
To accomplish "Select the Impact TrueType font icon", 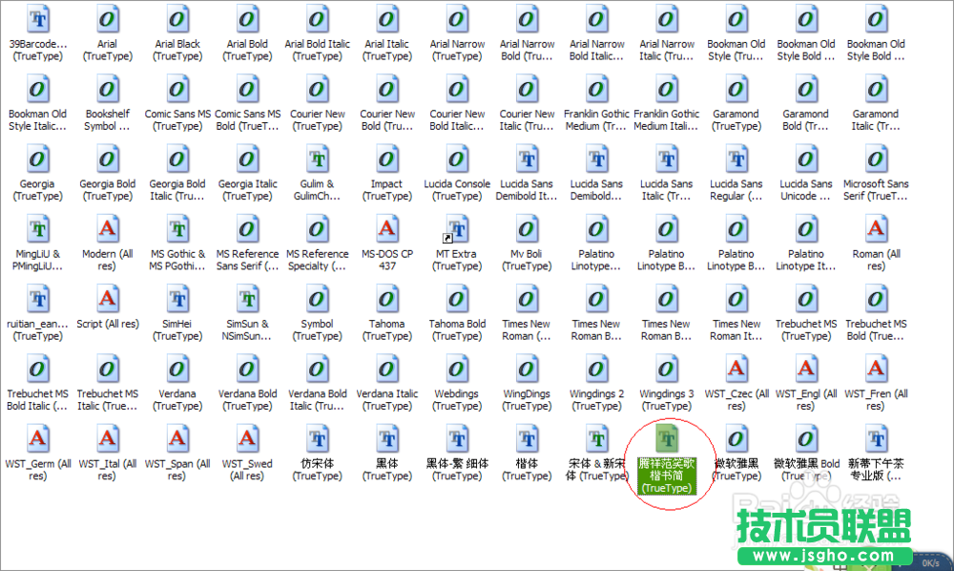I will pyautogui.click(x=387, y=159).
